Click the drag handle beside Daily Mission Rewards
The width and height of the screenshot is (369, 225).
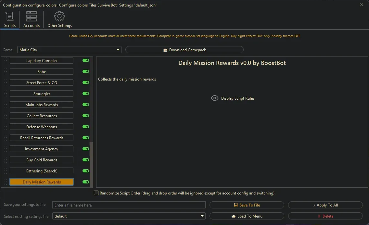[x=4, y=182]
